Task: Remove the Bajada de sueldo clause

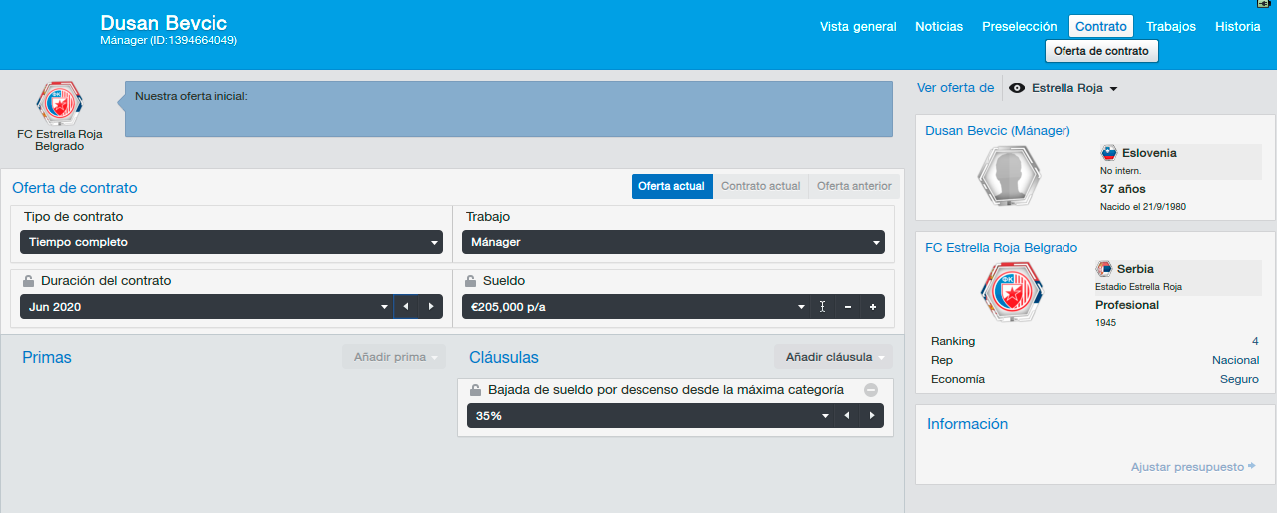Action: (871, 390)
